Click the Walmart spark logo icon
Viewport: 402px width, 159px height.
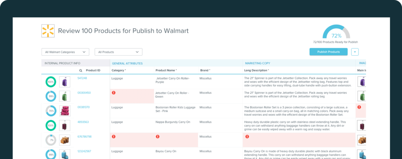click(x=48, y=31)
